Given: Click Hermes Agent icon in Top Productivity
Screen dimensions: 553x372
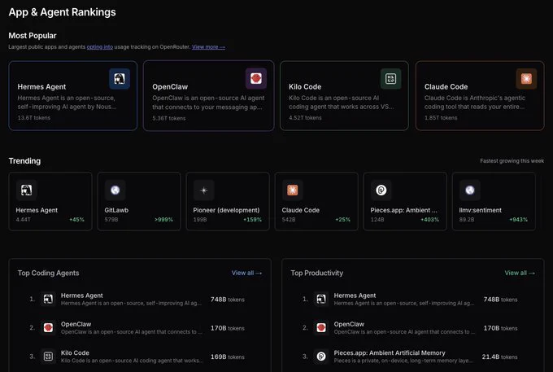Looking at the screenshot, I should tap(321, 300).
